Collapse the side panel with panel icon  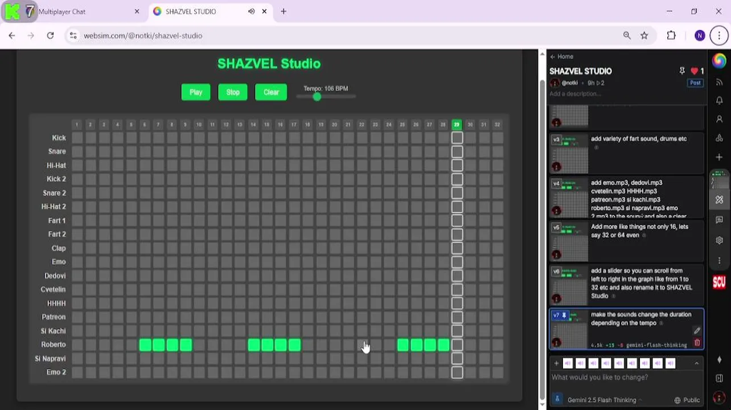coord(719,378)
